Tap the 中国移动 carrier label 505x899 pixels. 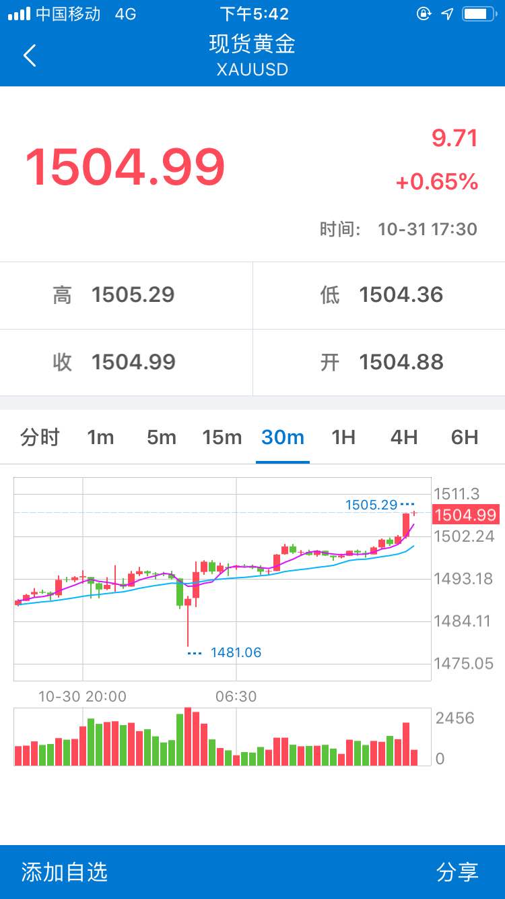[68, 13]
